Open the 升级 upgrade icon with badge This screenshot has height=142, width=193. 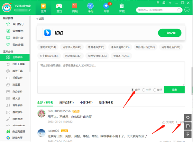[x=106, y=8]
